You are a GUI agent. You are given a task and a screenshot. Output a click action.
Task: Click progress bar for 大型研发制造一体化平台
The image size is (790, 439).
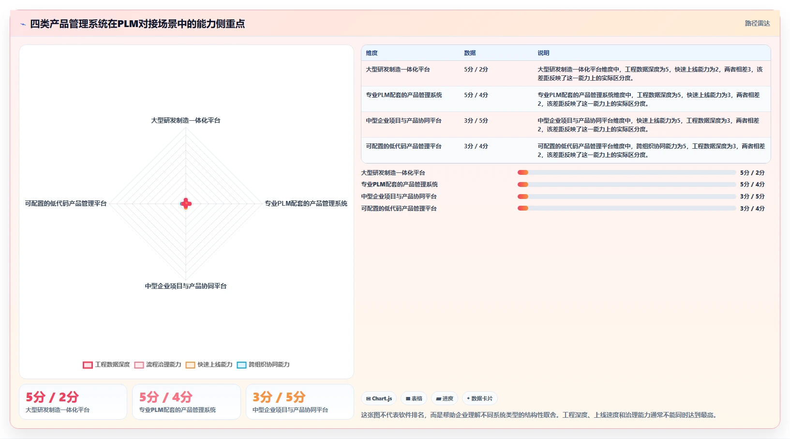[x=627, y=172]
